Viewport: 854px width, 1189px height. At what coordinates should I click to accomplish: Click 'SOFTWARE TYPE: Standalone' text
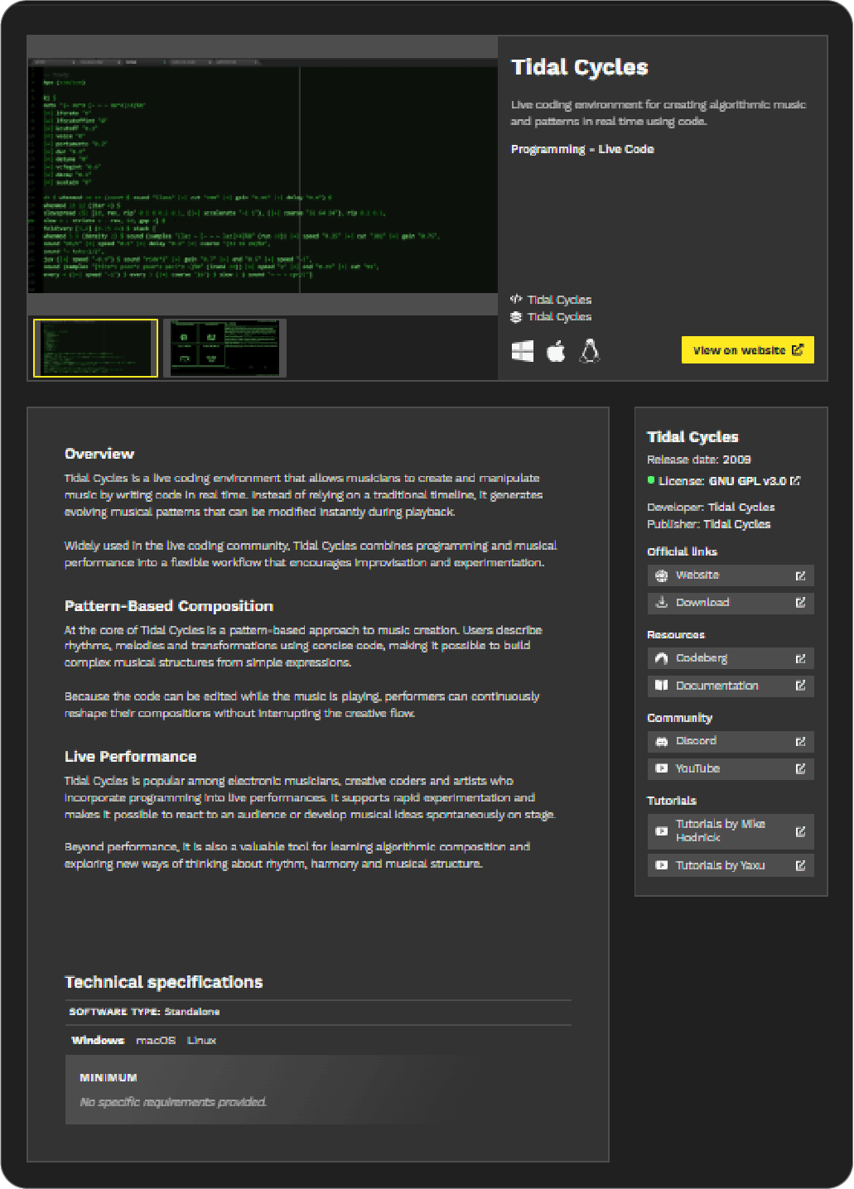144,1012
